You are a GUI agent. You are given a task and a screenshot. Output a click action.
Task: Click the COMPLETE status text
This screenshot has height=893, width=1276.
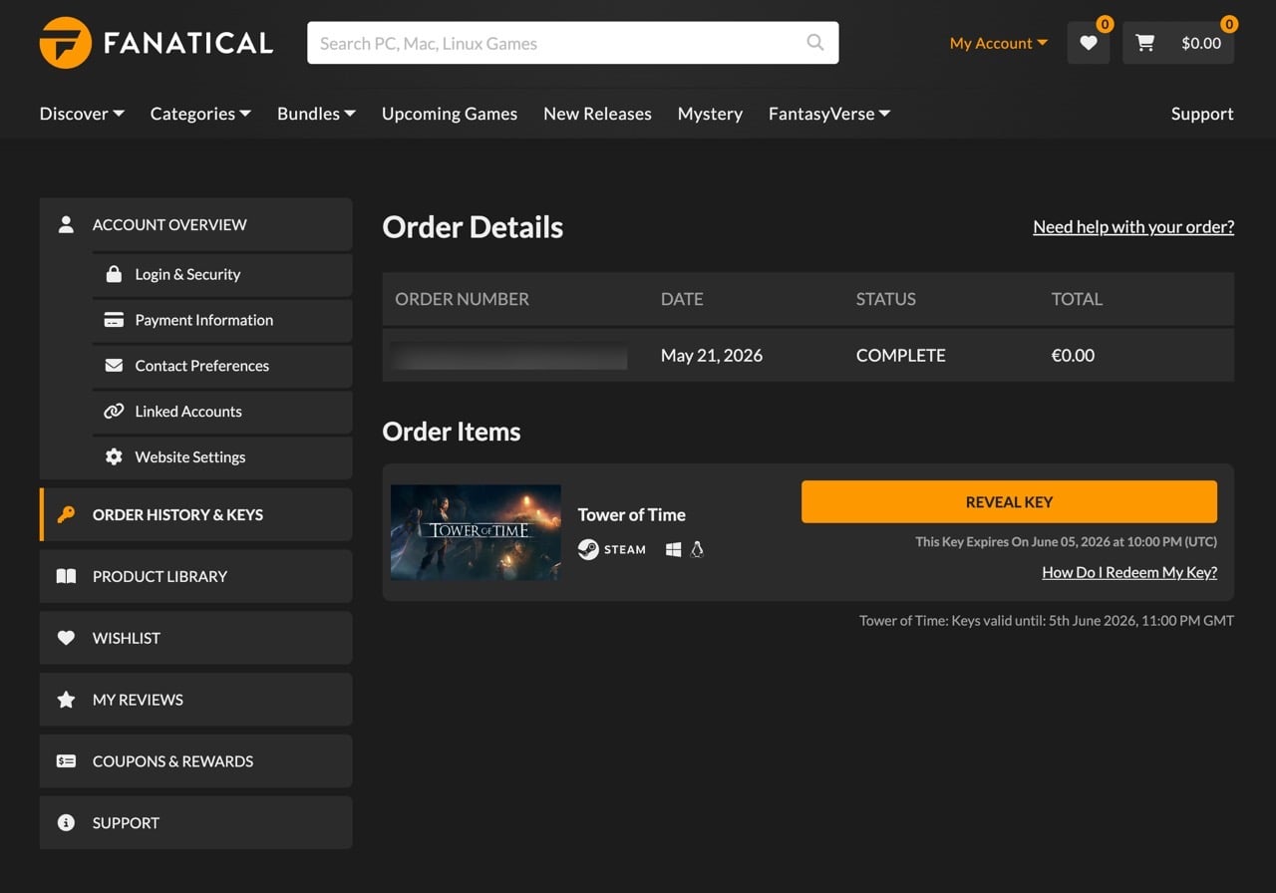(x=901, y=356)
